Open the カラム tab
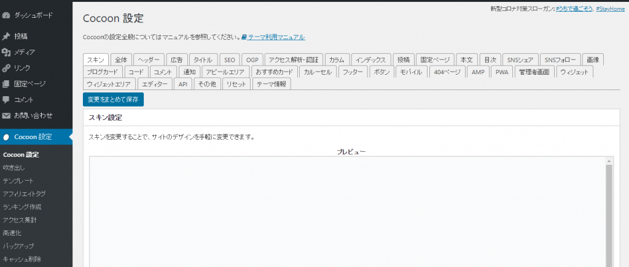Image resolution: width=629 pixels, height=267 pixels. 337,60
